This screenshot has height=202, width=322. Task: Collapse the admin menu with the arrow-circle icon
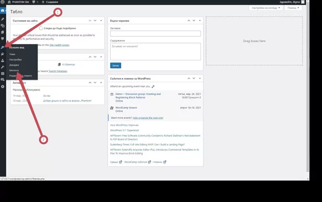coord(3,87)
